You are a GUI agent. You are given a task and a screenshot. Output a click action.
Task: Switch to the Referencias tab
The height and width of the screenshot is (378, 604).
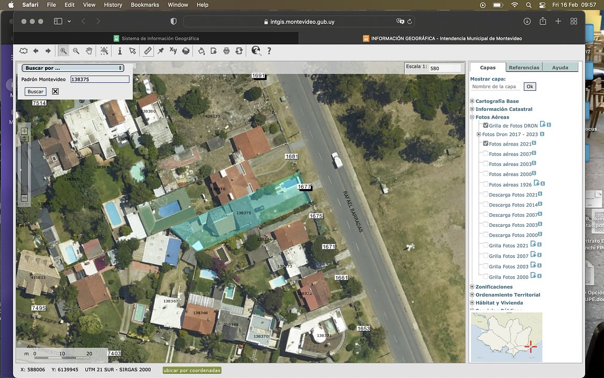click(x=524, y=68)
